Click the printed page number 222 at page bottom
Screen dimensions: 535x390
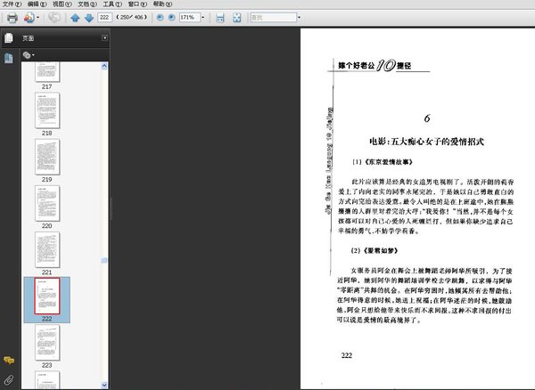[346, 355]
